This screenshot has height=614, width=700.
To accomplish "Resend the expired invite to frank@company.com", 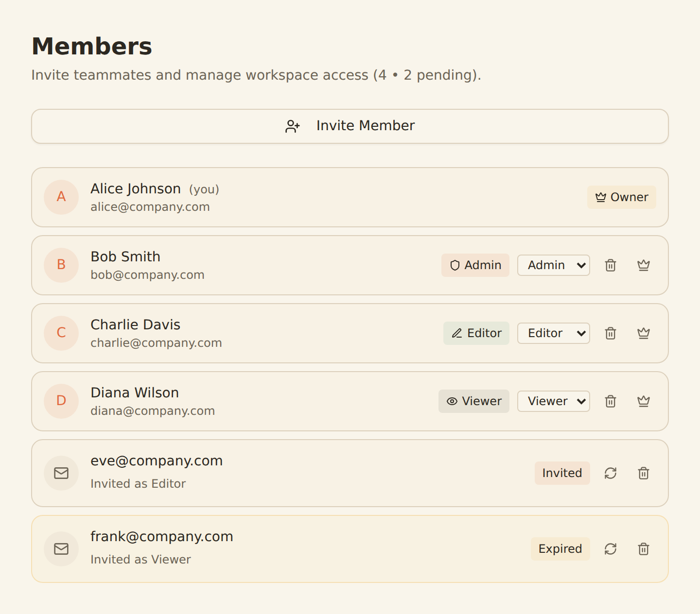I will click(611, 549).
